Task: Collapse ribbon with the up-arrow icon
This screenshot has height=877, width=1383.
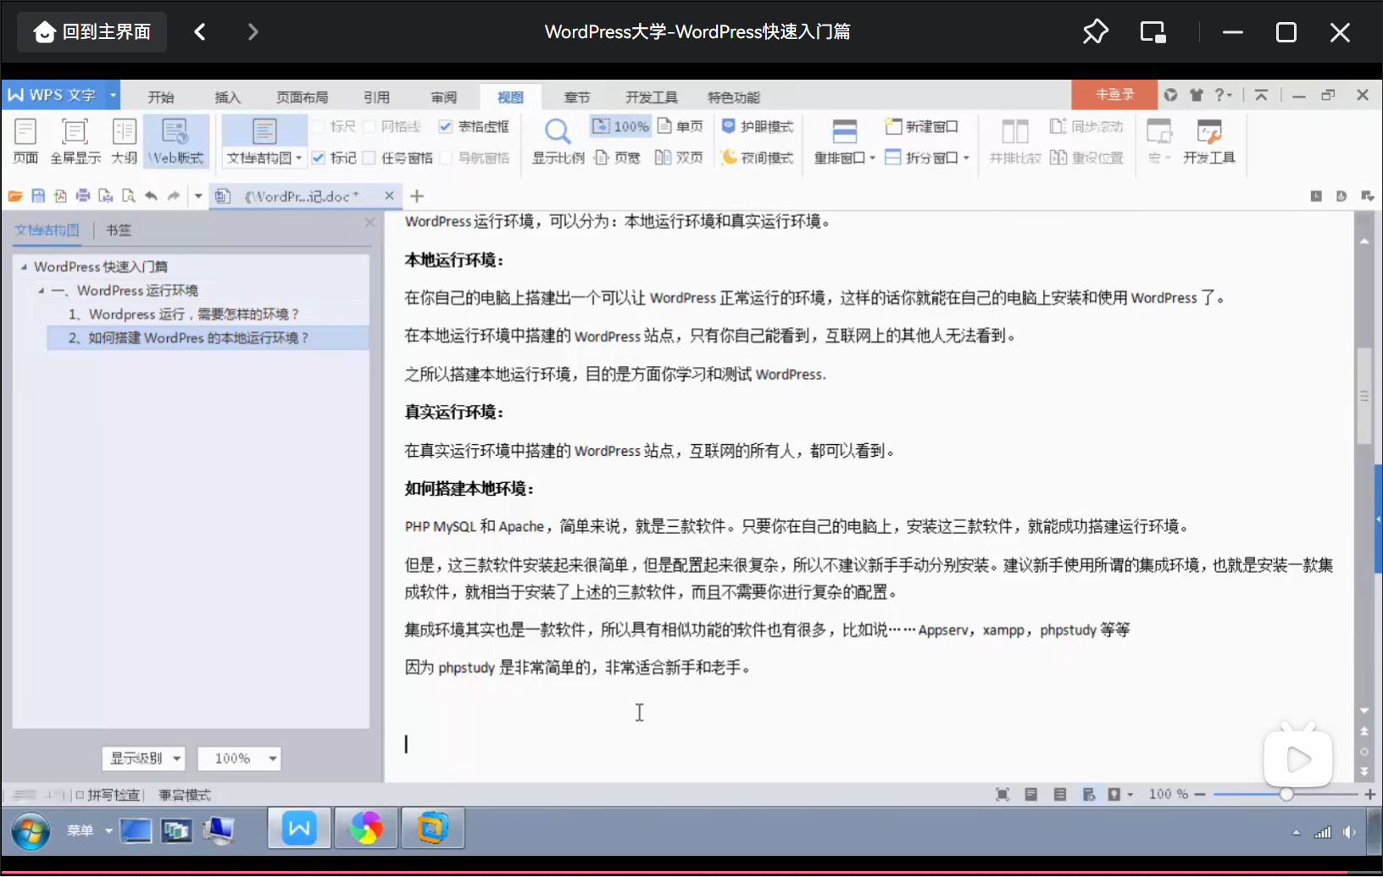Action: pyautogui.click(x=1261, y=95)
